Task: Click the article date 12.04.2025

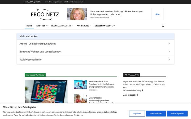Action: click(x=93, y=90)
